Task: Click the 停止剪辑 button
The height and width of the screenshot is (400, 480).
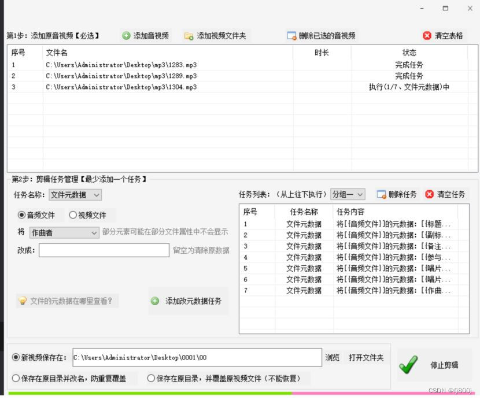Action: coord(434,365)
